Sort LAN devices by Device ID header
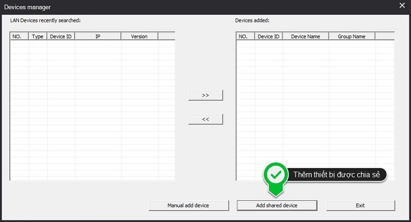This screenshot has height=222, width=411. [x=60, y=36]
